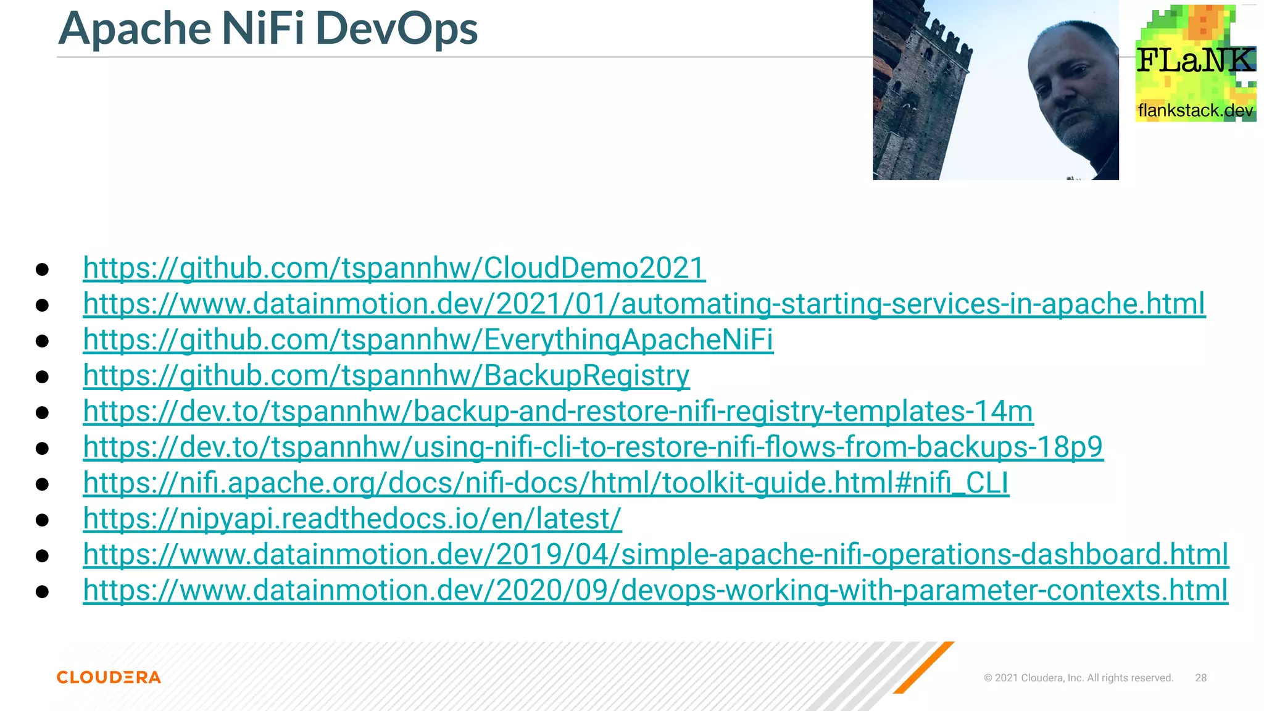Open devops-working-with-parameter-contexts link
Image resolution: width=1264 pixels, height=711 pixels.
[x=655, y=591]
